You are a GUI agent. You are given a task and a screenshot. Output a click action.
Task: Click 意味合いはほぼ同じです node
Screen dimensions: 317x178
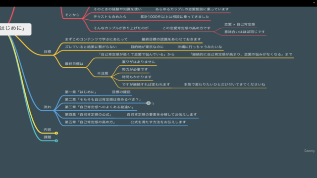[244, 32]
